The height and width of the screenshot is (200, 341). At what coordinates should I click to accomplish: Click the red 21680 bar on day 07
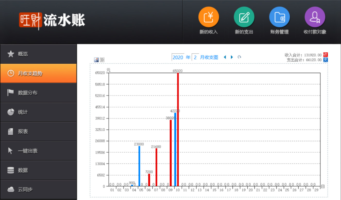(156, 167)
